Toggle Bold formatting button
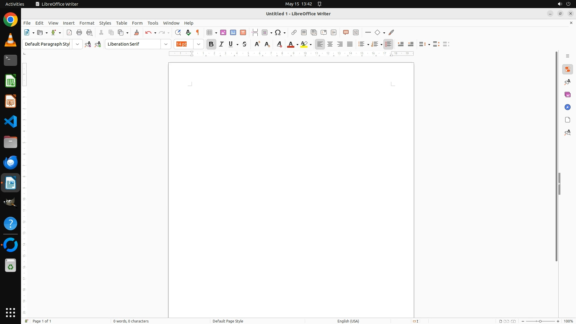 click(211, 44)
